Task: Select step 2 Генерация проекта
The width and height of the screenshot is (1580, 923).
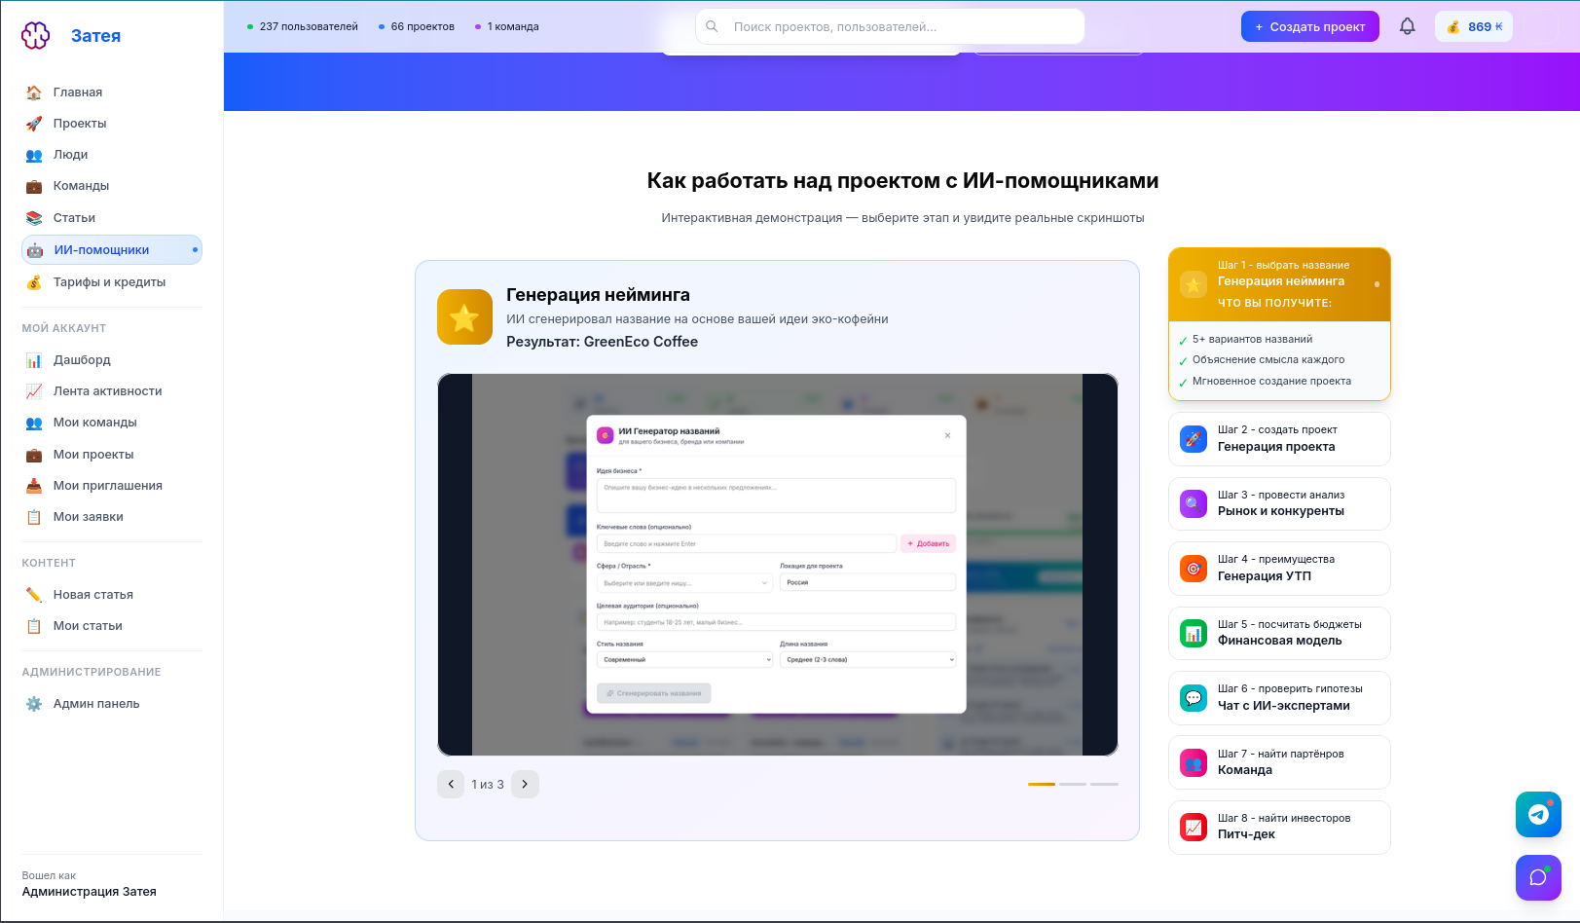Action: 1278,439
